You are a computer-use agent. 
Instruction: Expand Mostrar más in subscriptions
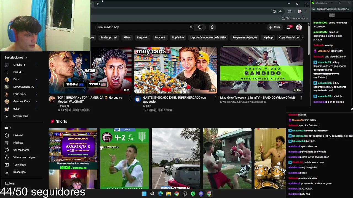21,116
